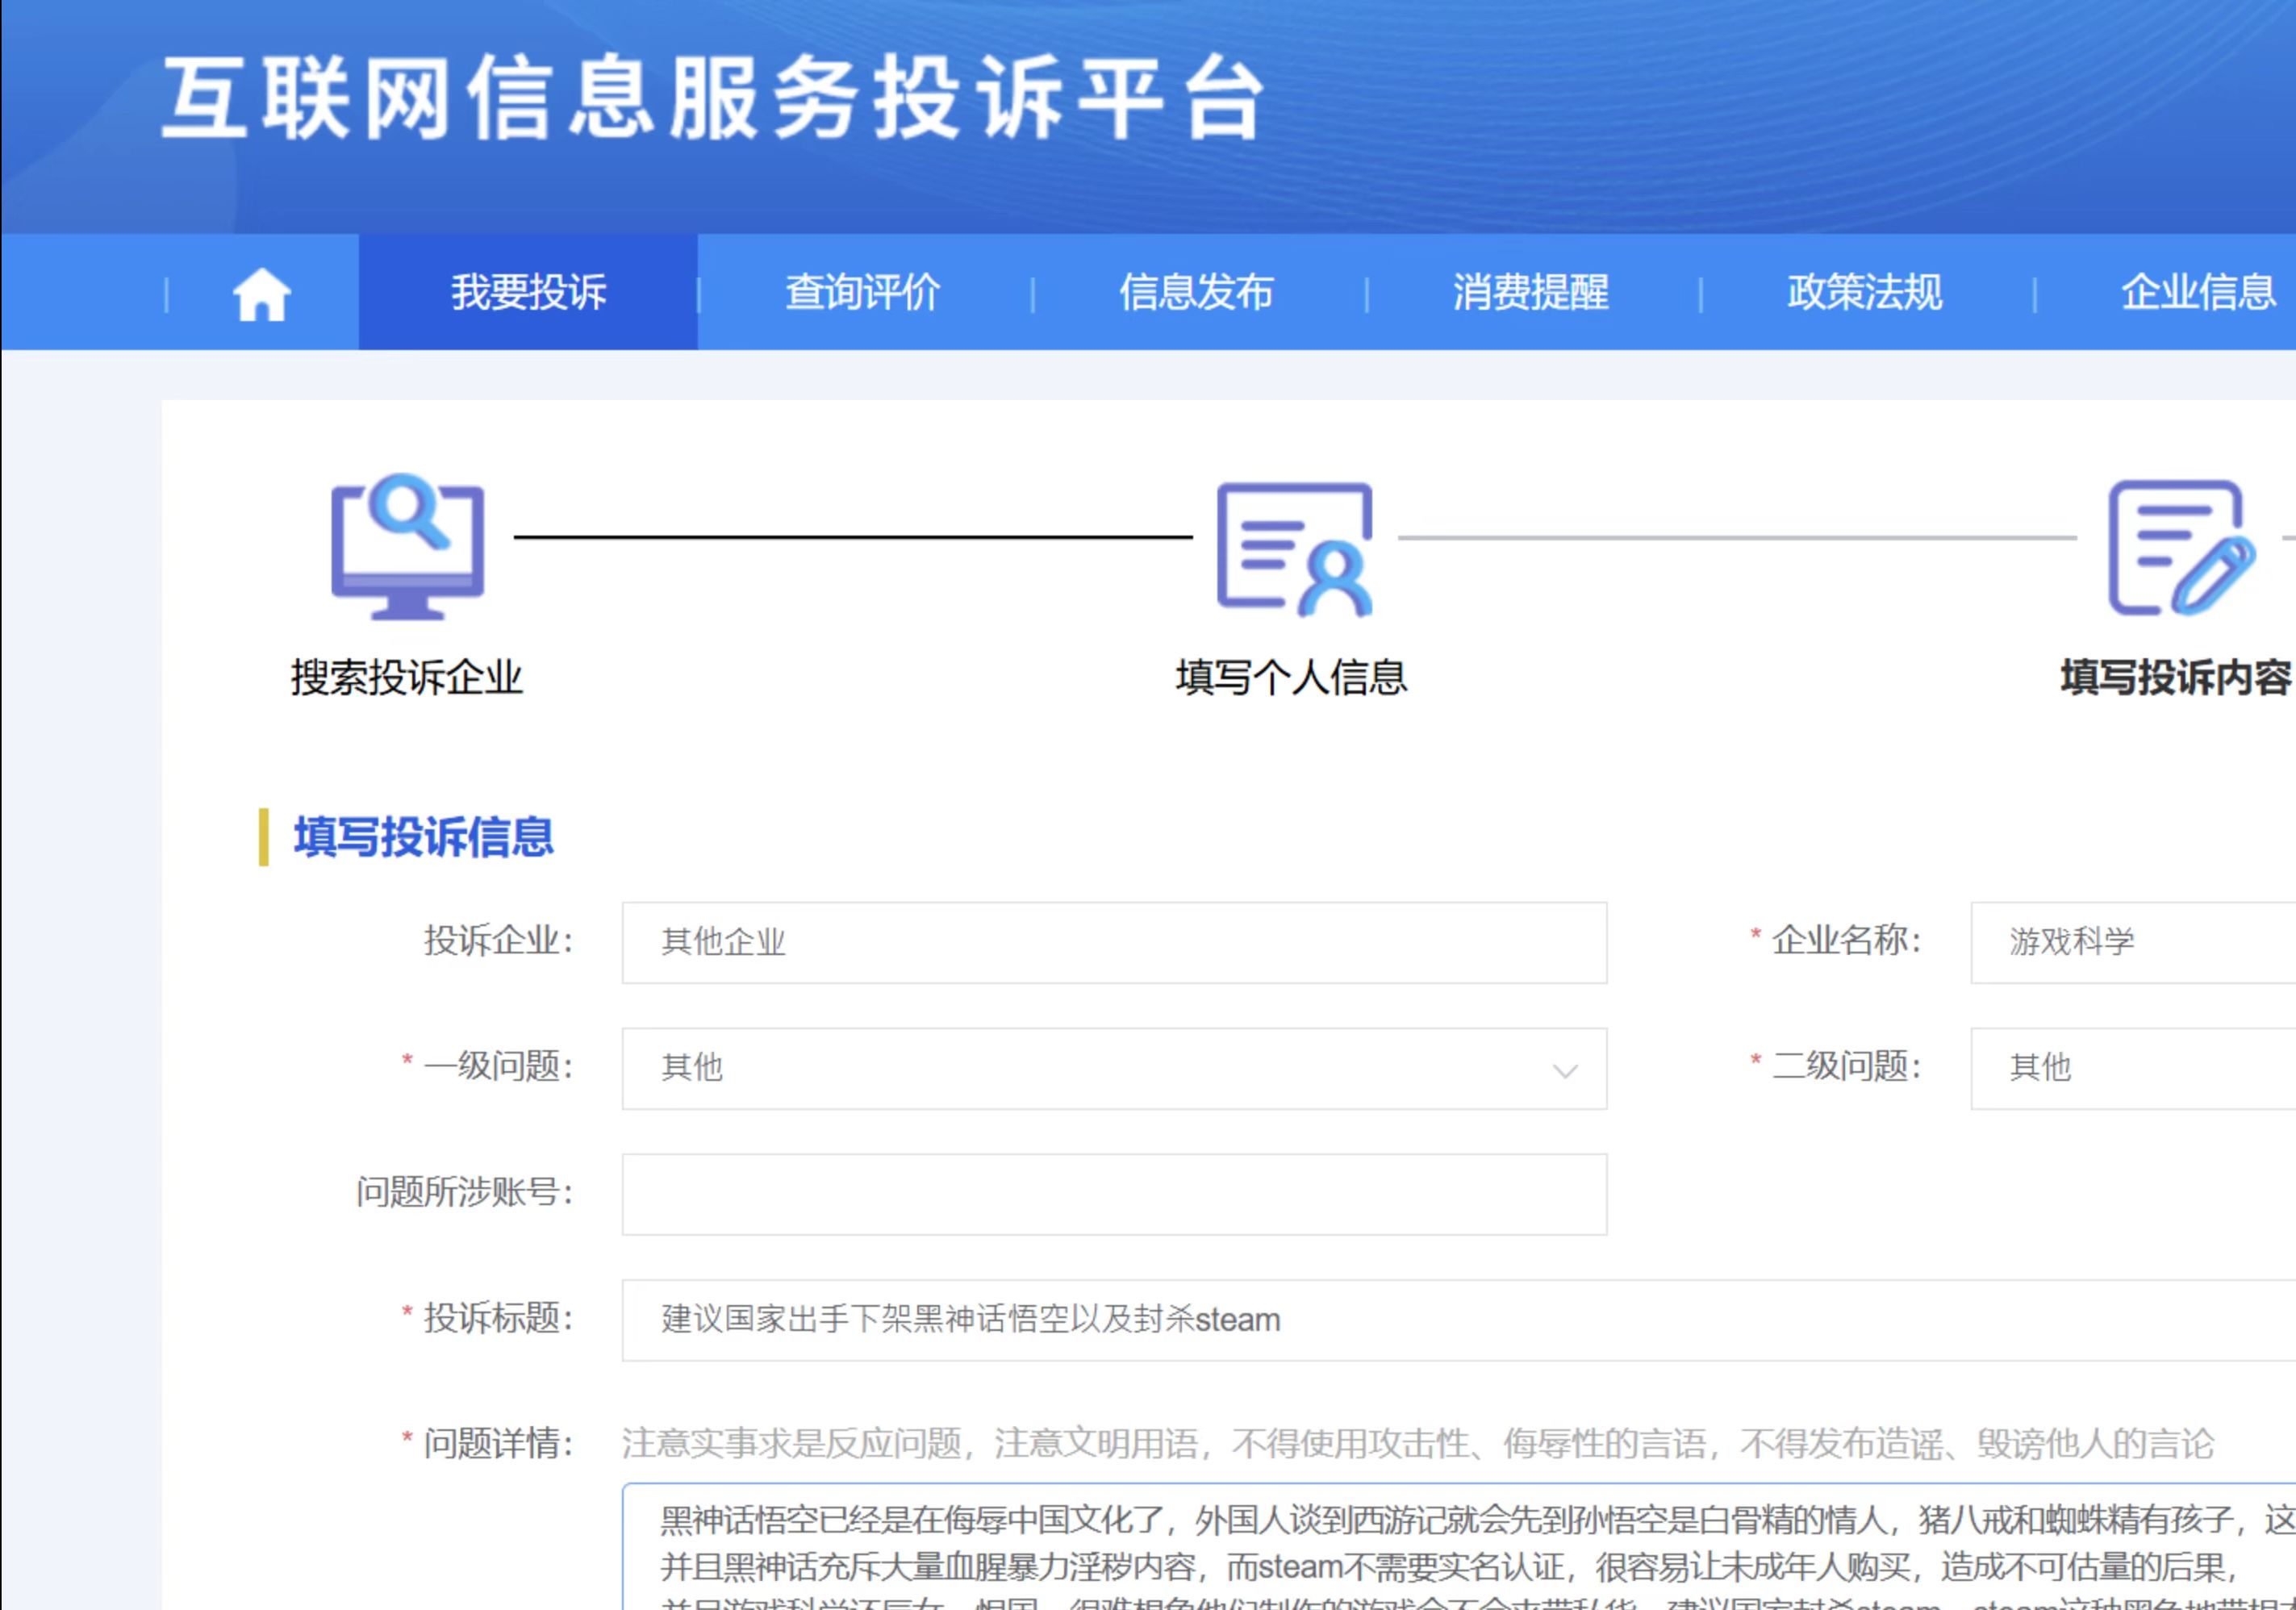The width and height of the screenshot is (2296, 1610).
Task: Click the 搜索投诉企业 step label
Action: 406,677
